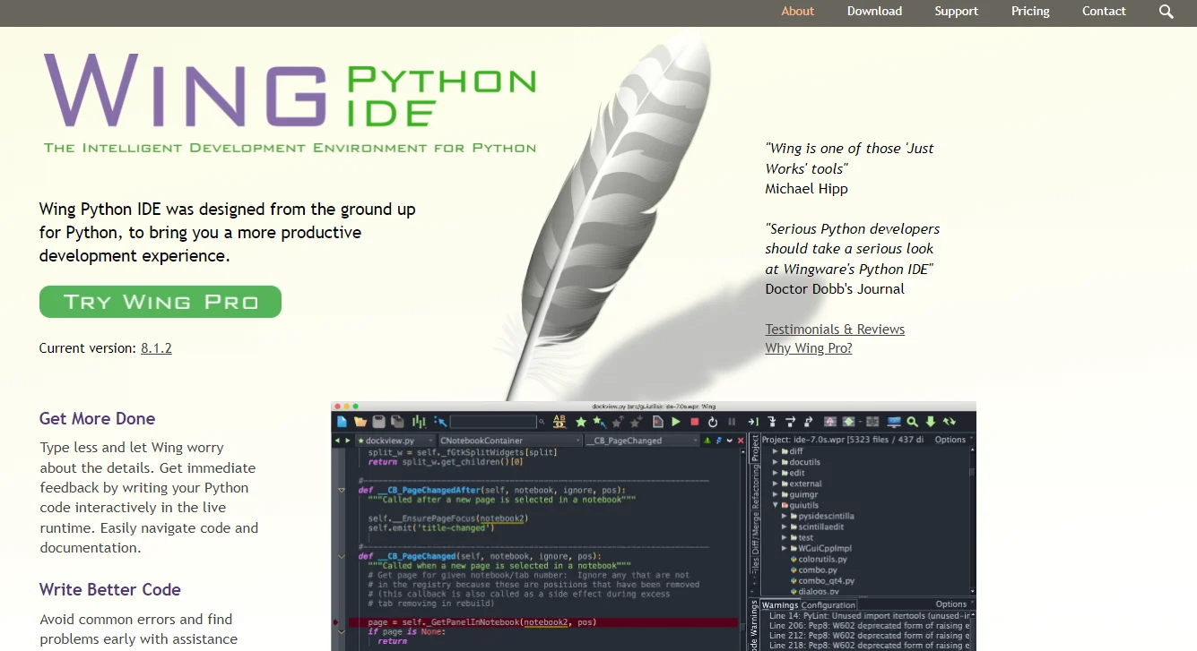This screenshot has height=651, width=1197.
Task: Click the circular restart debug icon
Action: click(713, 421)
